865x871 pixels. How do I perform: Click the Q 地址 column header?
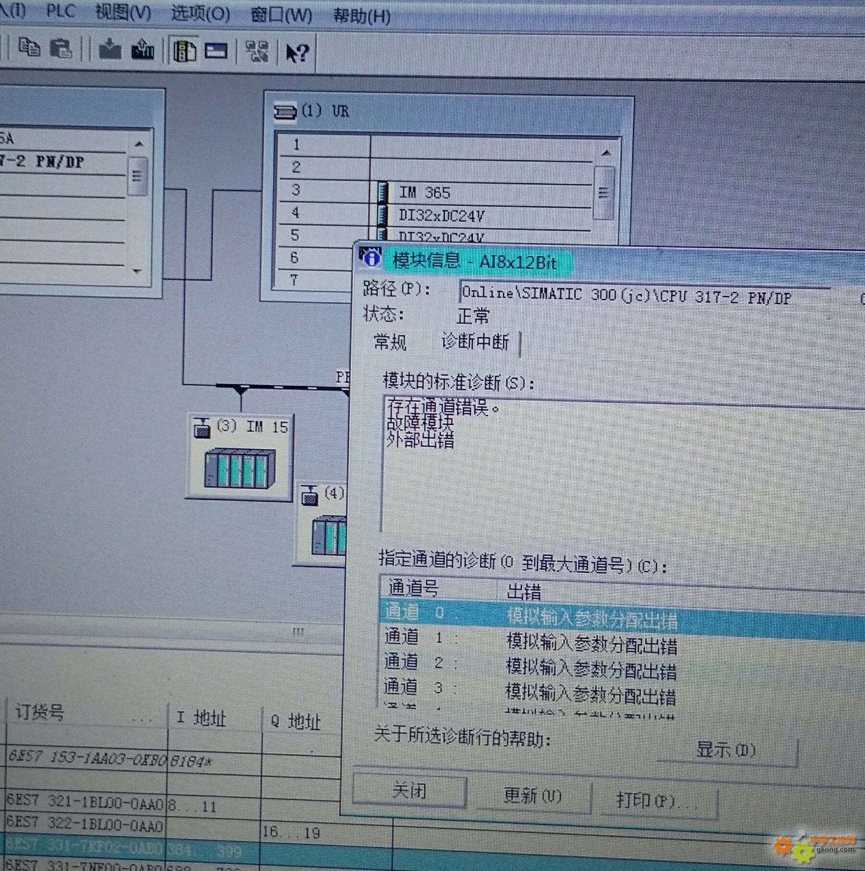coord(295,721)
